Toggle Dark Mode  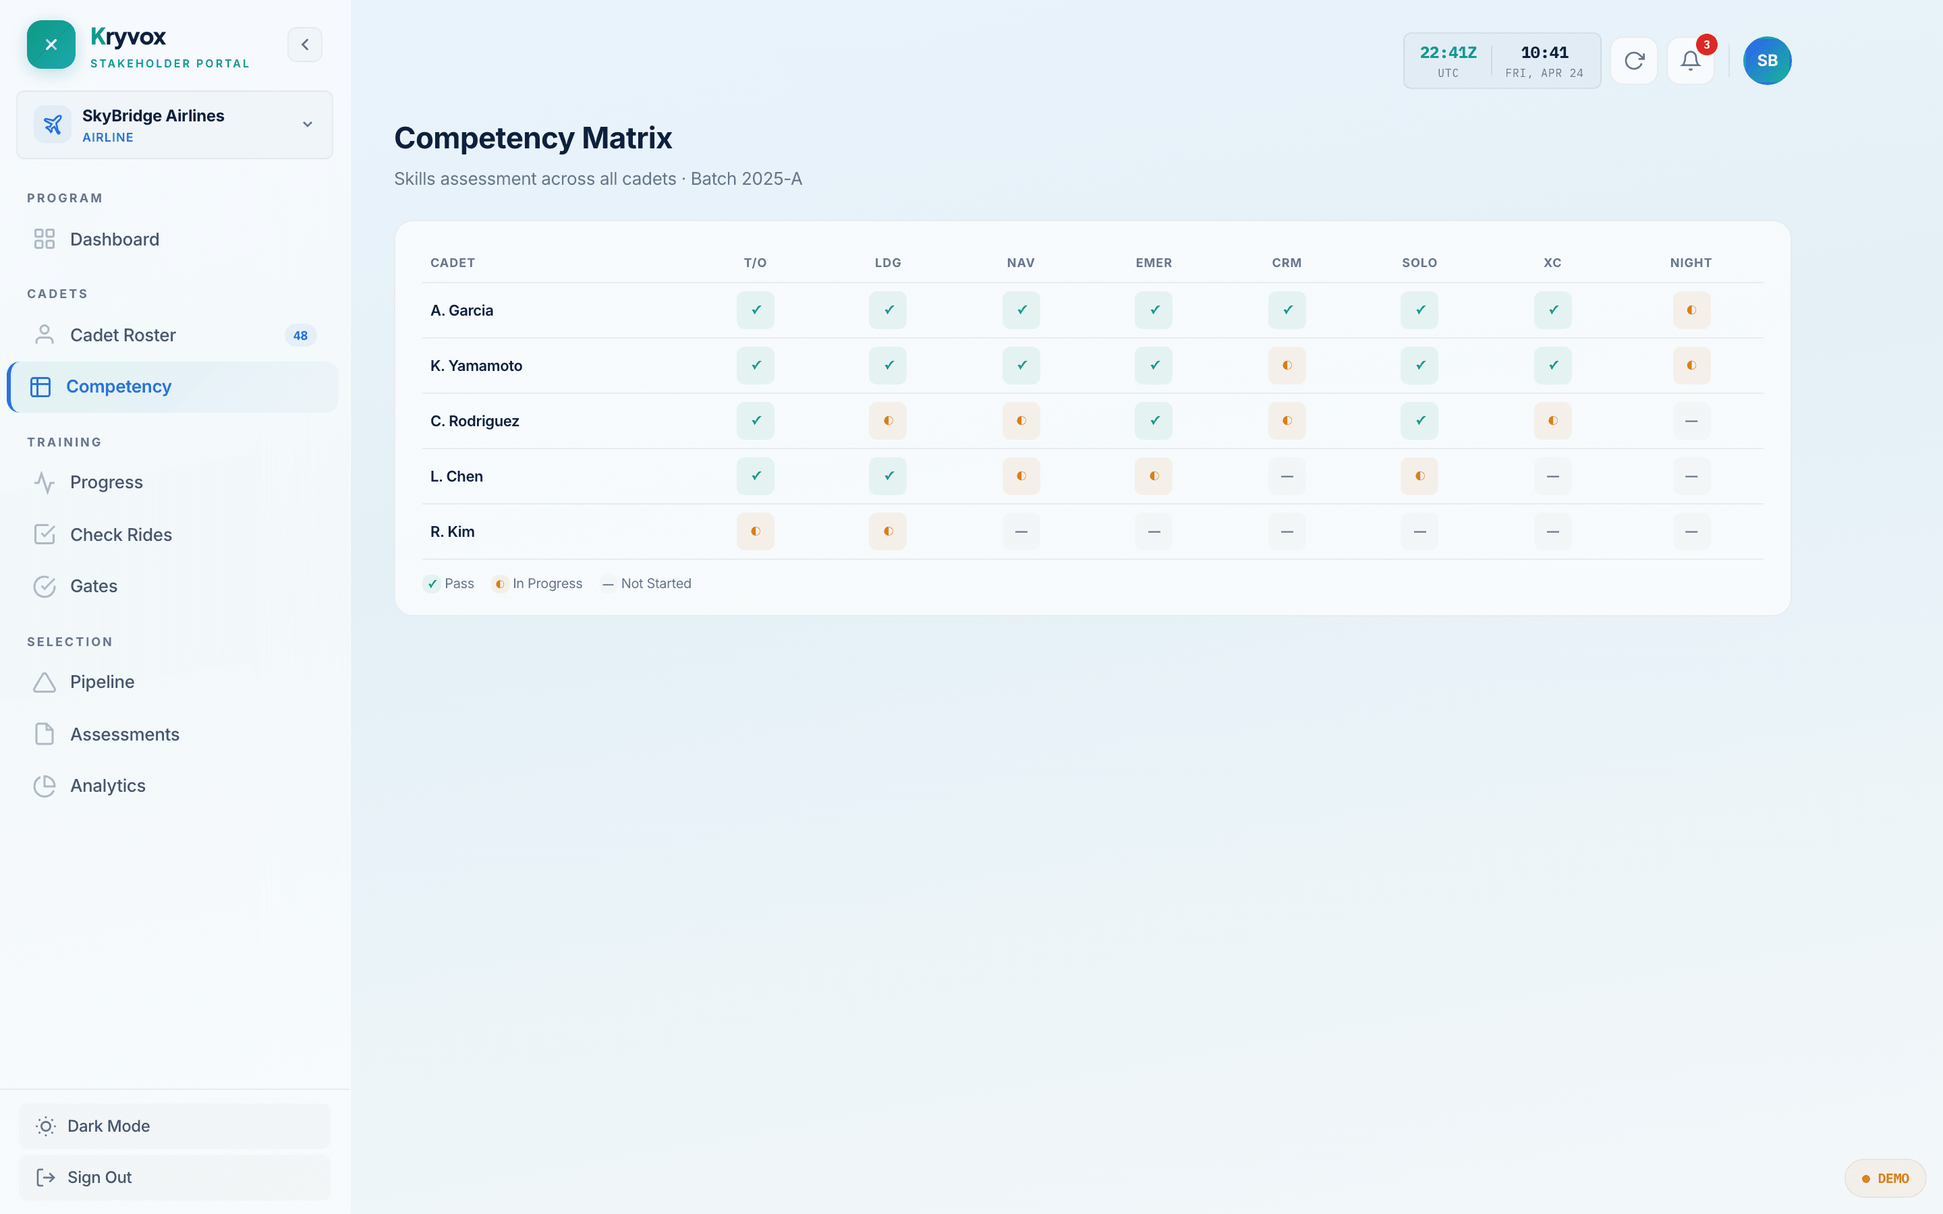coord(174,1126)
